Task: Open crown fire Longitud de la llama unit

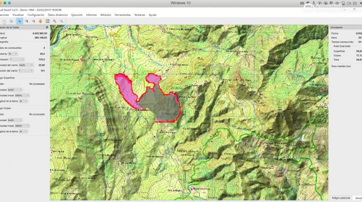Action: [22, 131]
